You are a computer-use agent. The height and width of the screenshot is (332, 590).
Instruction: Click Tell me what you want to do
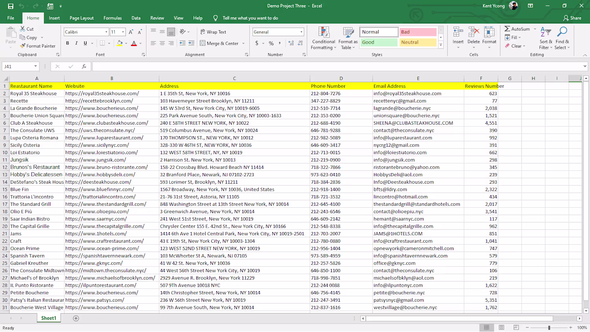[250, 18]
